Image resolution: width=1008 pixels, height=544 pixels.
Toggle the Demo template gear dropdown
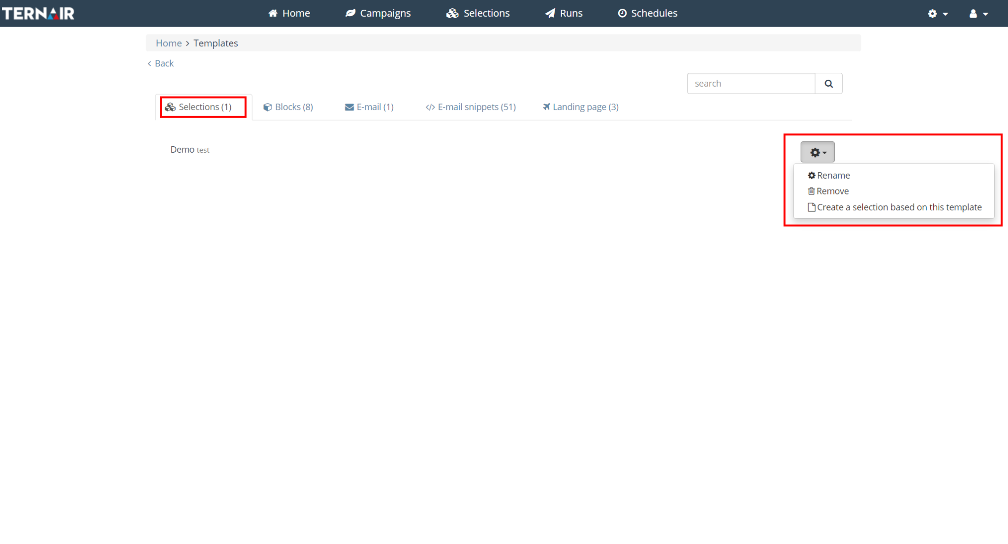(818, 152)
